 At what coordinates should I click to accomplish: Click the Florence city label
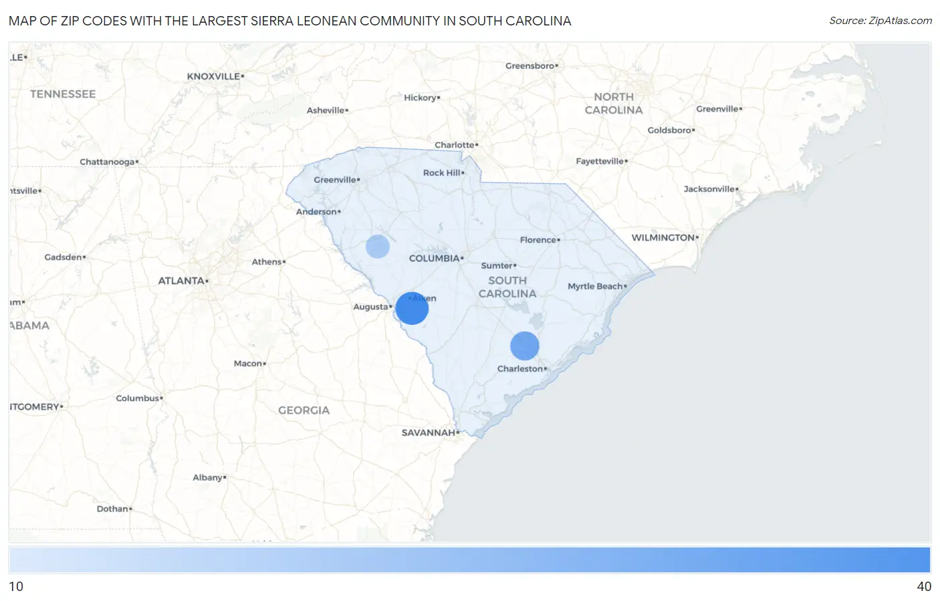click(x=538, y=240)
